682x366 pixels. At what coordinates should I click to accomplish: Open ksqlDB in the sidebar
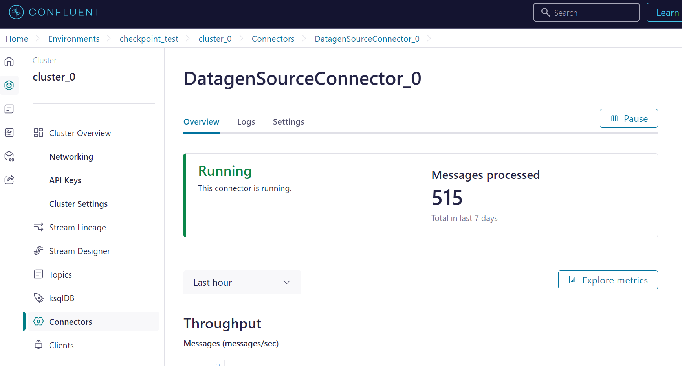click(62, 298)
